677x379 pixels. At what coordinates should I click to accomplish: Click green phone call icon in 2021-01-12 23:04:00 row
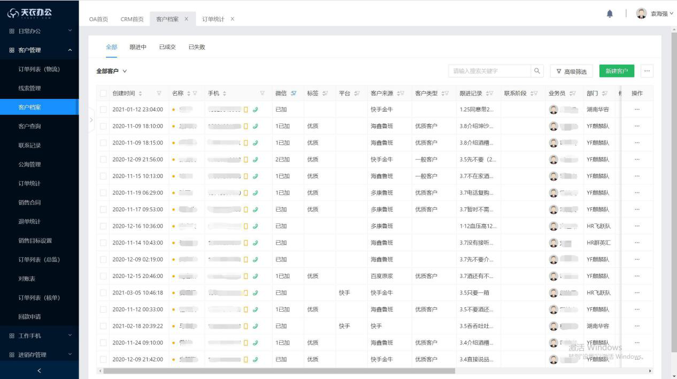click(x=255, y=110)
